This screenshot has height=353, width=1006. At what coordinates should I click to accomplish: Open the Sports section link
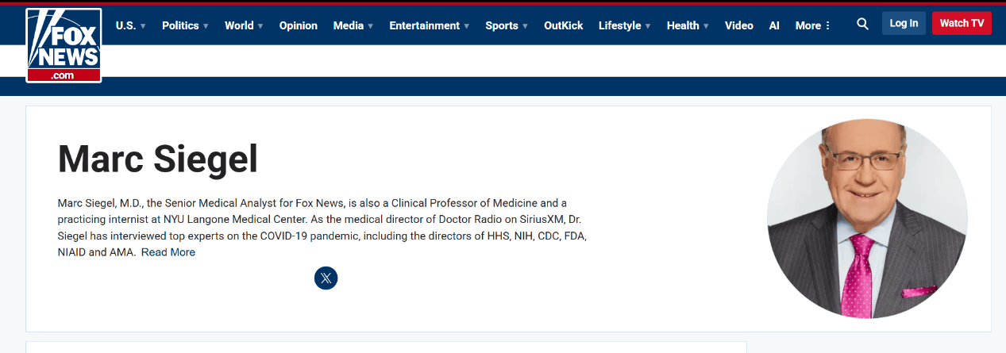click(x=502, y=25)
